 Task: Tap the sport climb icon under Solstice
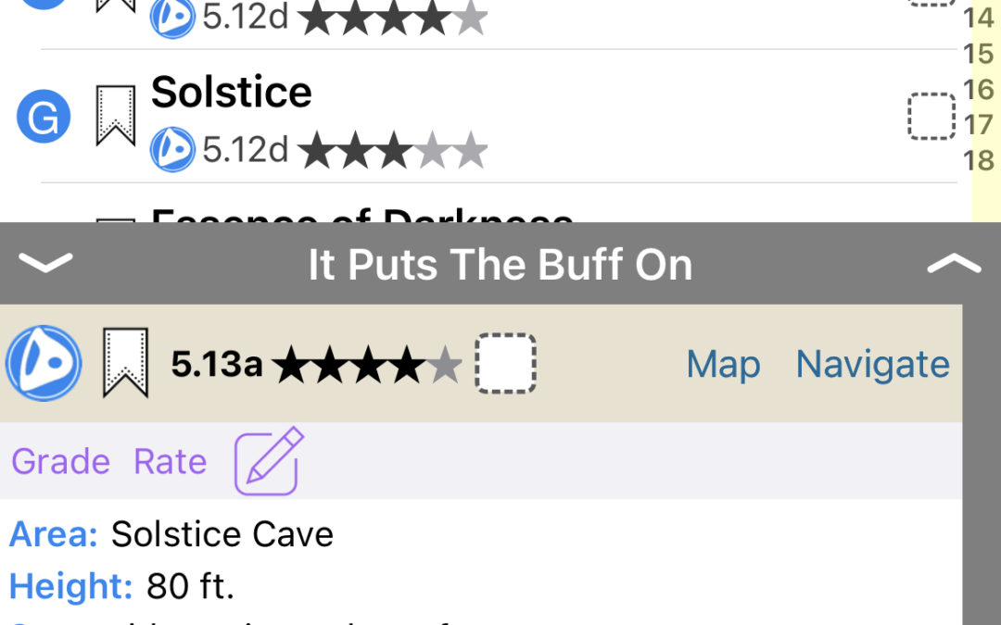point(172,149)
